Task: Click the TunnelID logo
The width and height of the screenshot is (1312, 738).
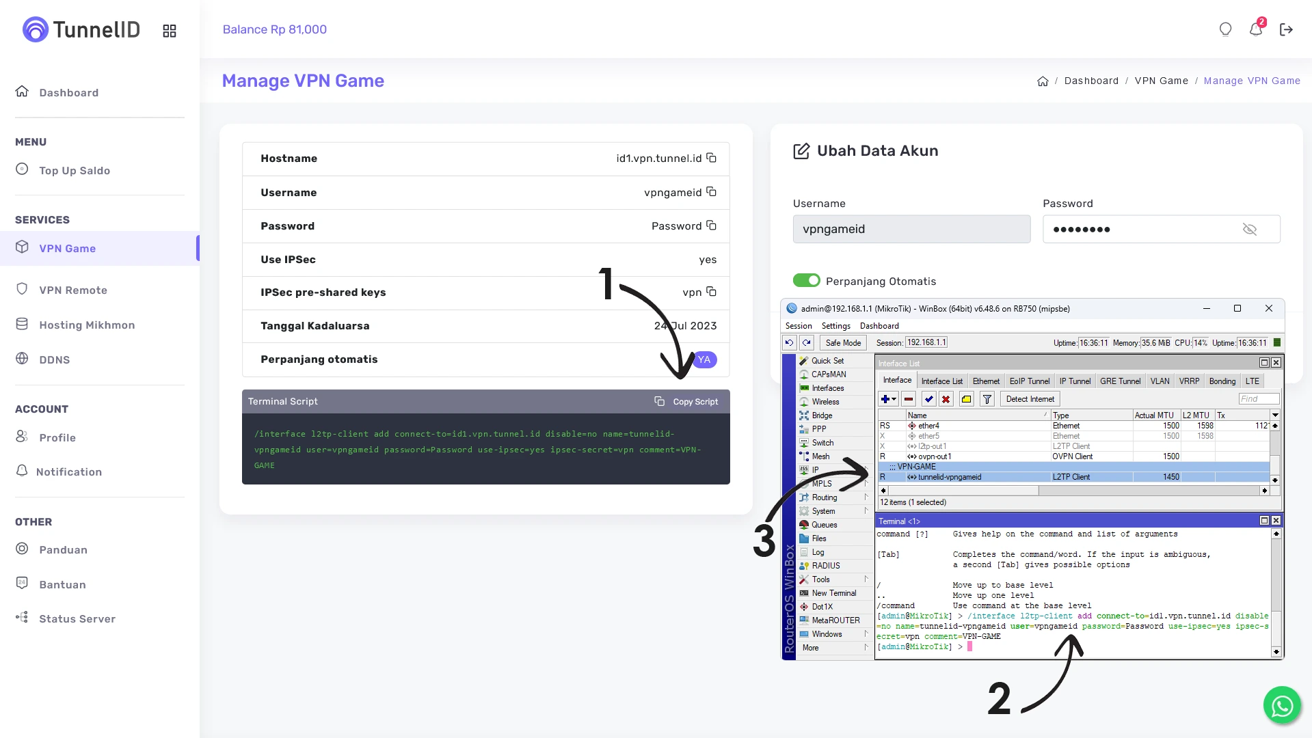Action: 81,29
